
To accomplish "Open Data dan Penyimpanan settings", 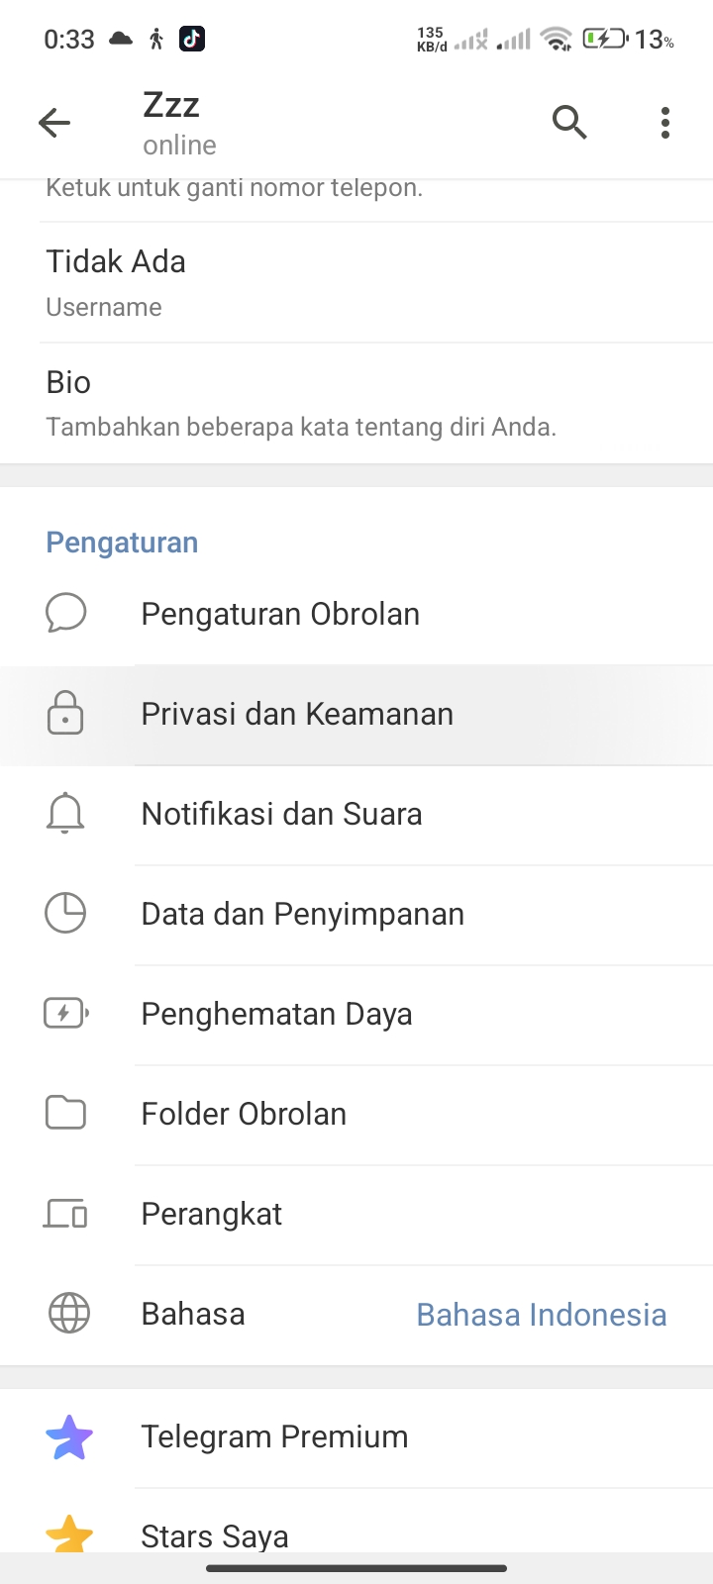I will coord(302,914).
